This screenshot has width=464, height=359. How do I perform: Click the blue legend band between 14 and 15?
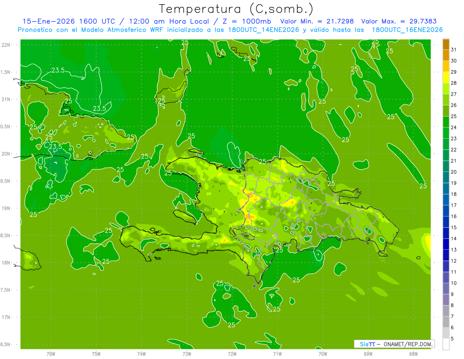(446, 233)
